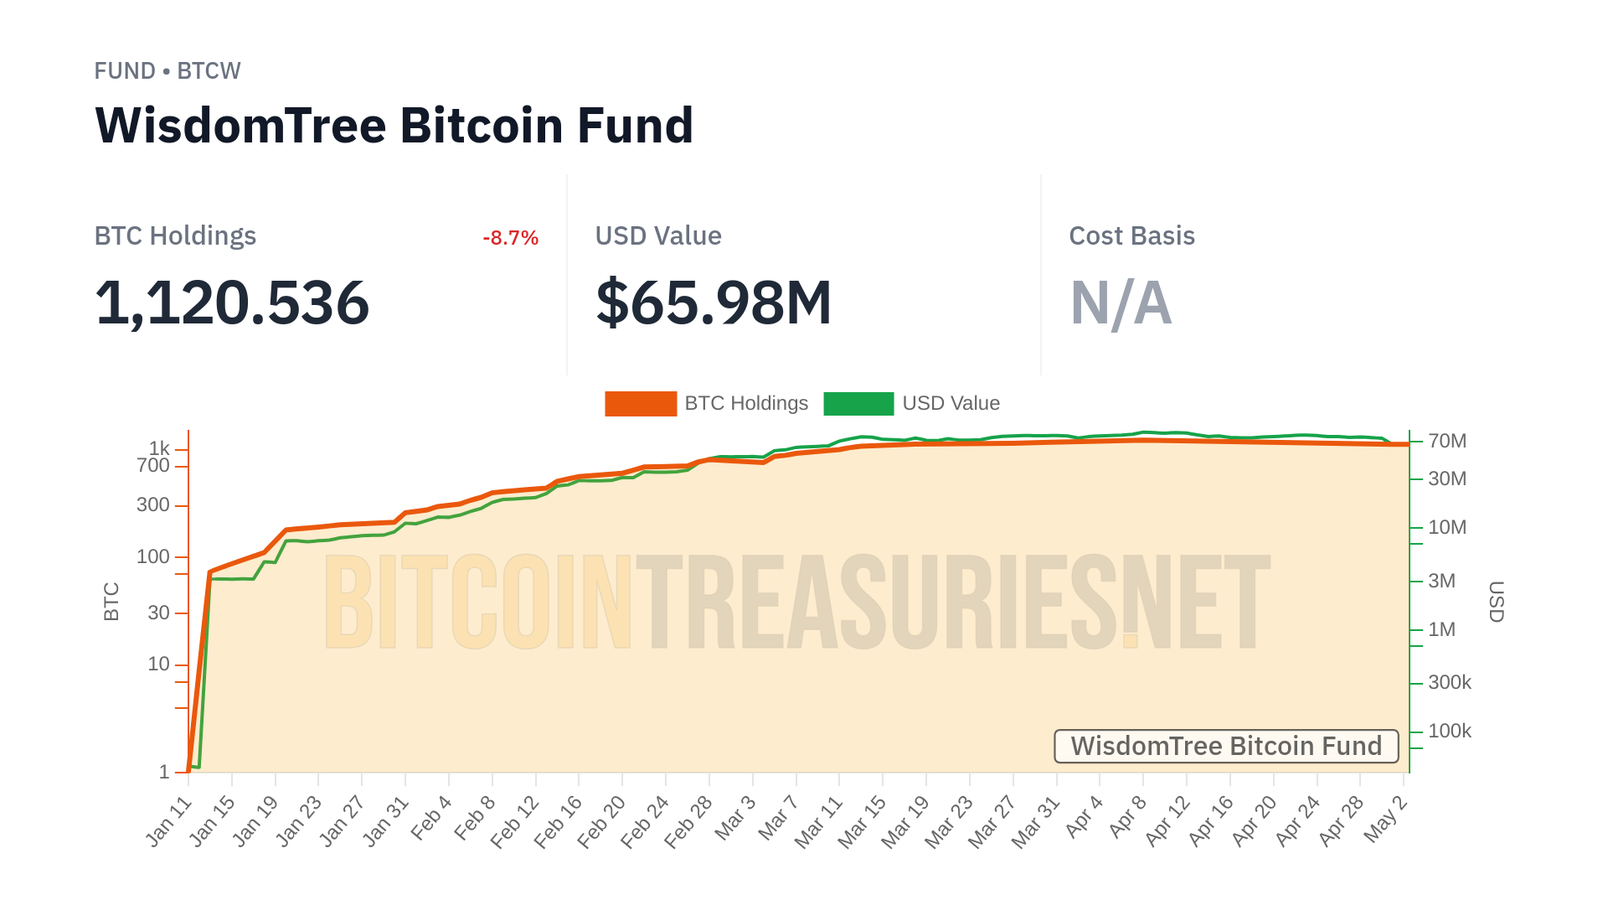1608x905 pixels.
Task: Click the Jan 11 date axis label
Action: [x=169, y=821]
